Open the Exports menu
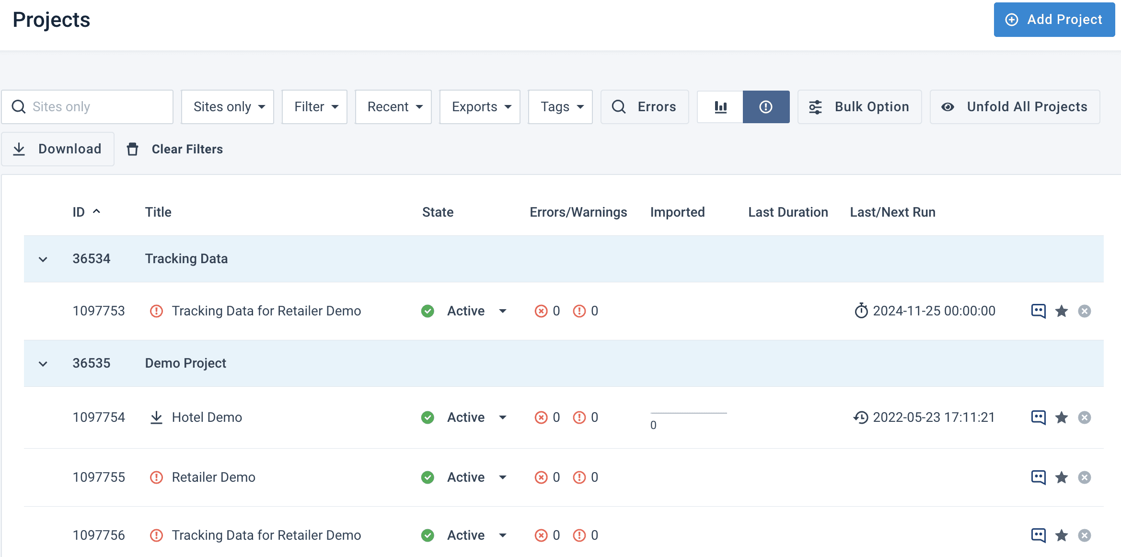Image resolution: width=1121 pixels, height=557 pixels. pyautogui.click(x=480, y=107)
